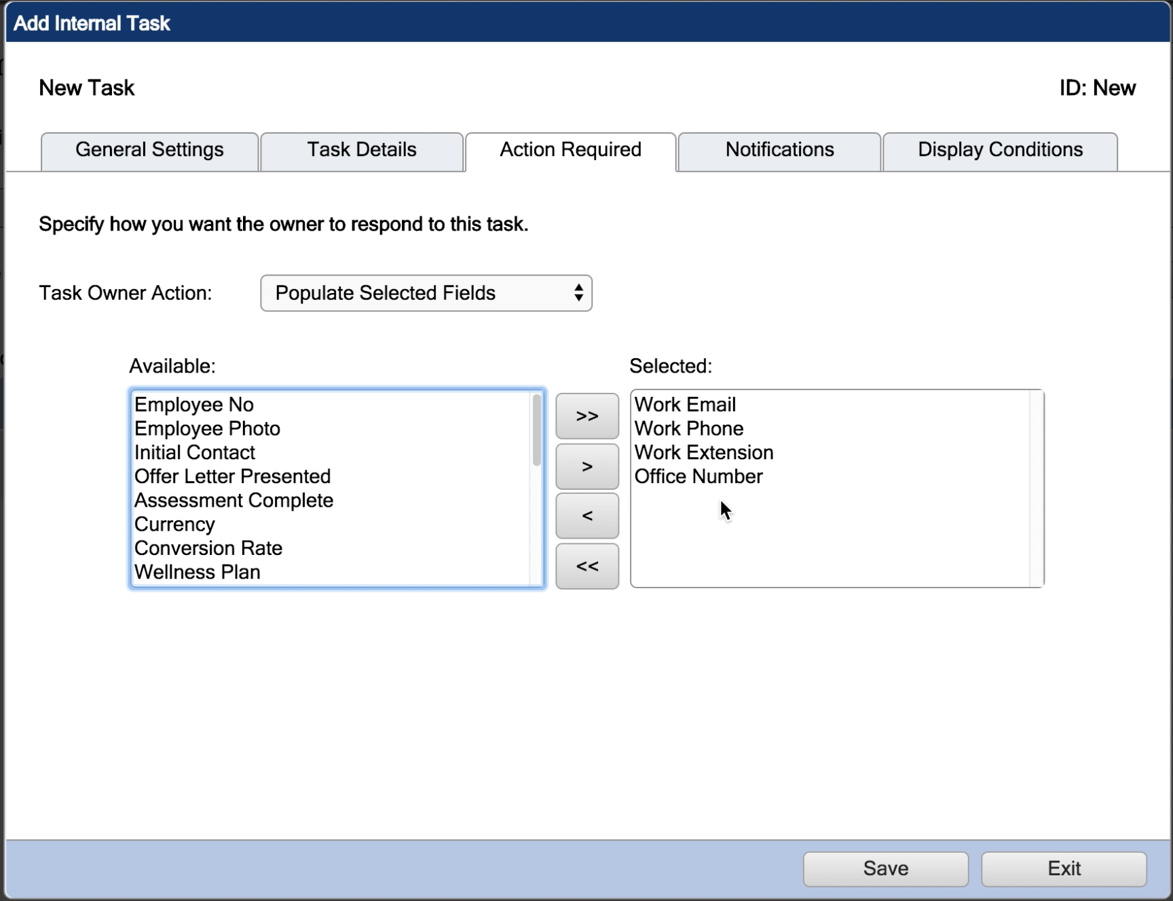This screenshot has width=1173, height=901.
Task: Switch to the Task Details tab
Action: coord(361,150)
